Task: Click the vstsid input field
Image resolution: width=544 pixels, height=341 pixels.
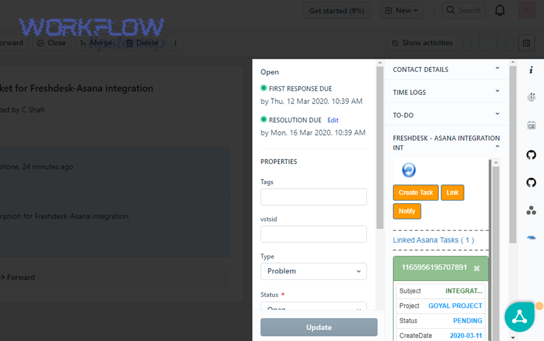Action: 314,234
